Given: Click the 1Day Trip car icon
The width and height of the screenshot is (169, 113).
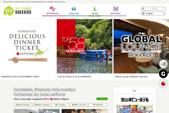Looking at the screenshot, I should click(74, 9).
